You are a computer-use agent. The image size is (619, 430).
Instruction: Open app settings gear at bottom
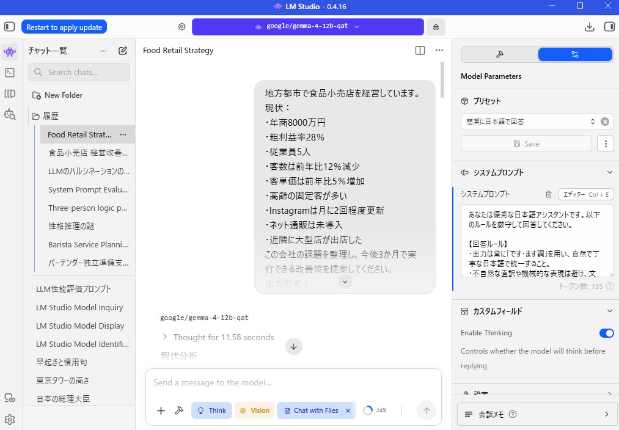10,420
